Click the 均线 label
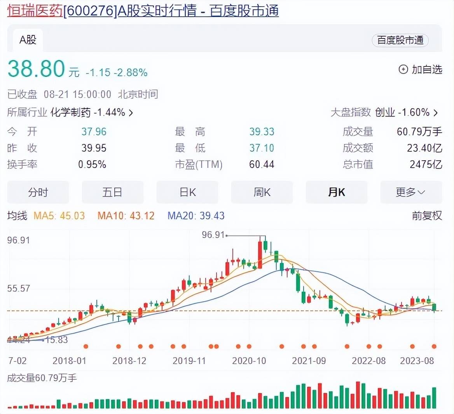The image size is (454, 414). tap(17, 216)
